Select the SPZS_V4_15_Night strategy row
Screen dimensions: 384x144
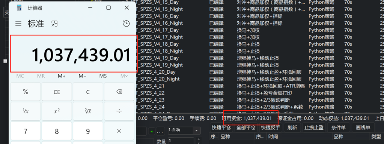coord(260,9)
